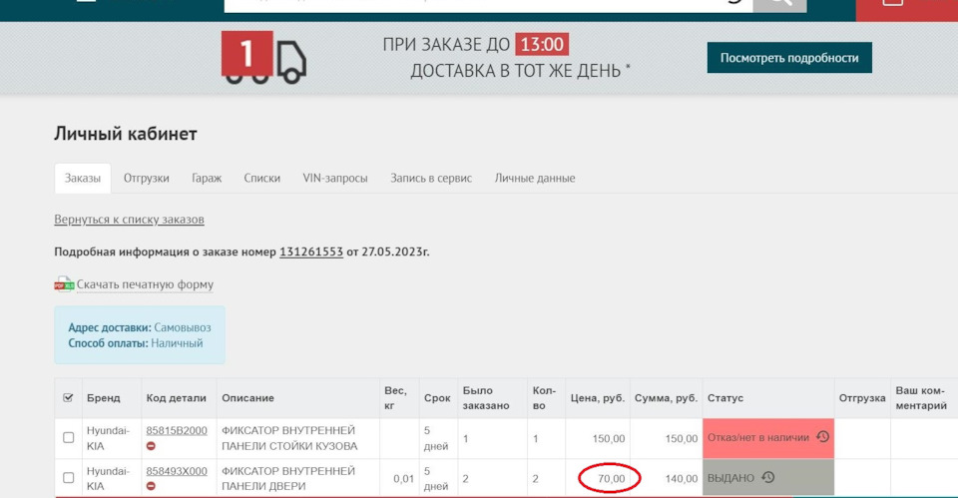Open the Гараж tab

pos(207,179)
